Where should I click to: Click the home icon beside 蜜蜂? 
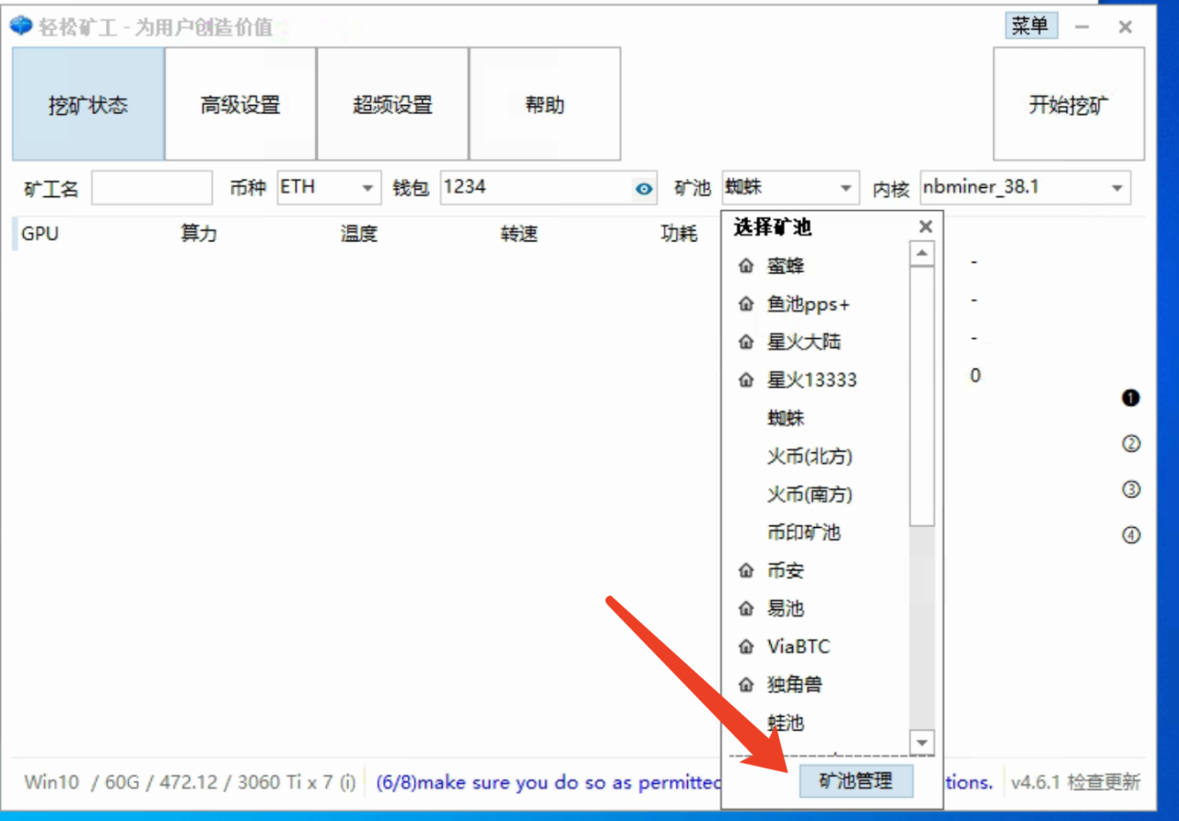[746, 266]
